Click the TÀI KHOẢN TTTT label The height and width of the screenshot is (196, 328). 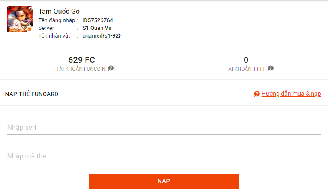pos(245,69)
